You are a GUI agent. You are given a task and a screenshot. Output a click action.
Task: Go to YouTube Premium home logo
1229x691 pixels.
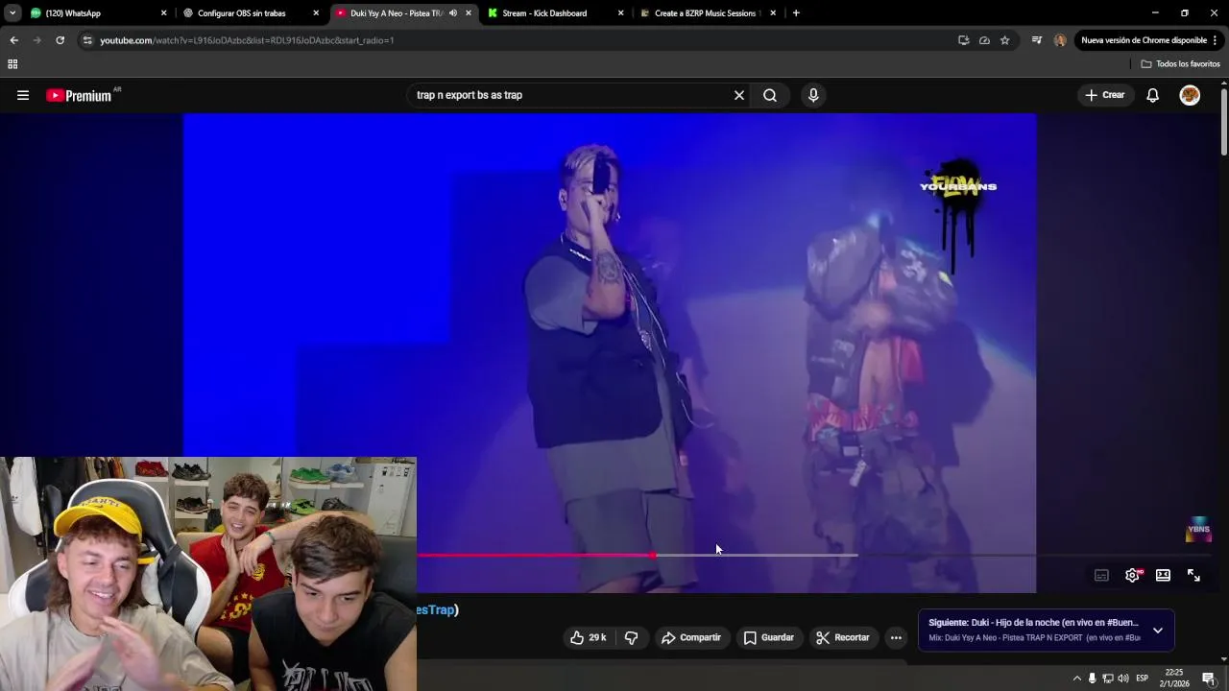coord(79,95)
